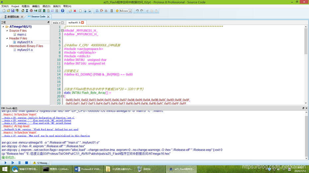Click the Cut scissors icon
This screenshot has height=173, width=309.
147,11
